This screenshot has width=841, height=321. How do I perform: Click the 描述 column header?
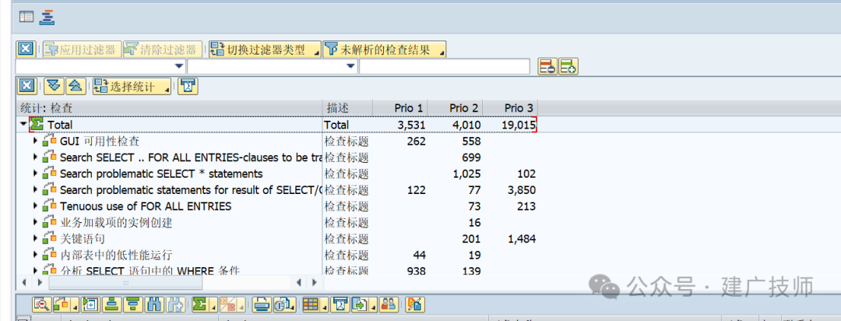click(x=347, y=108)
